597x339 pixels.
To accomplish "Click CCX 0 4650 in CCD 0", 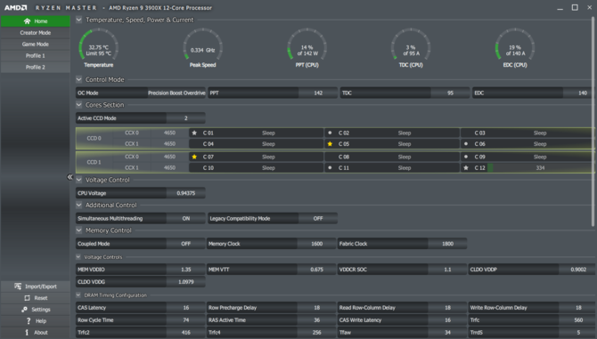I will (151, 133).
